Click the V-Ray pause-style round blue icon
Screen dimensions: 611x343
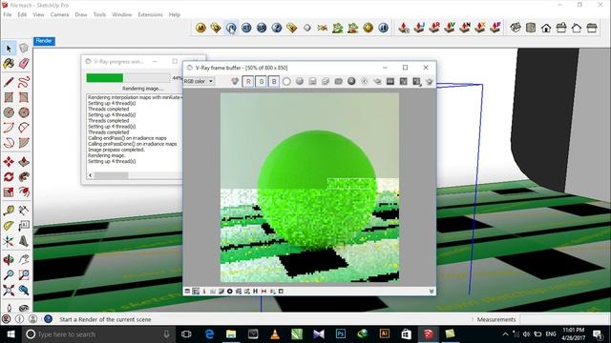[384, 28]
